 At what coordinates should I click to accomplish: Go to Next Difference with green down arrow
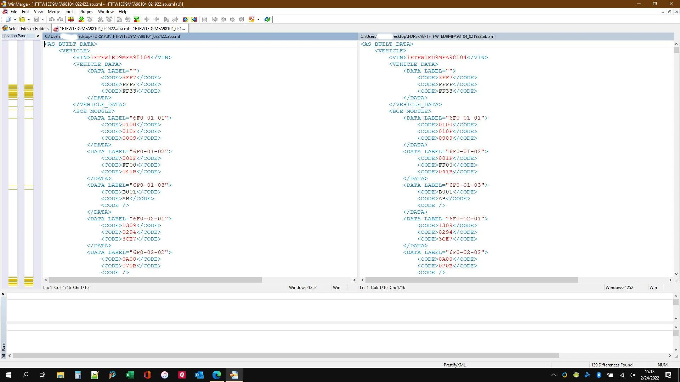click(x=81, y=19)
